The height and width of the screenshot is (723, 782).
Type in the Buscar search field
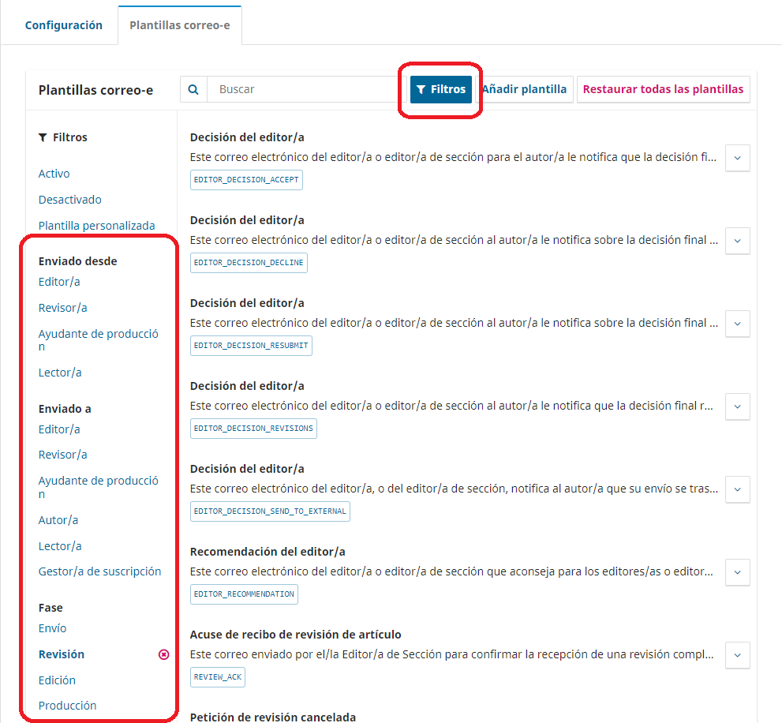point(304,89)
